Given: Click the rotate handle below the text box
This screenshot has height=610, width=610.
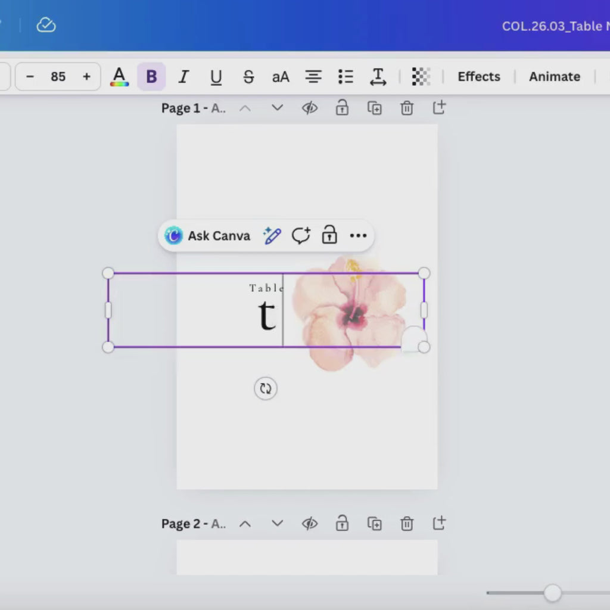Looking at the screenshot, I should pyautogui.click(x=266, y=388).
